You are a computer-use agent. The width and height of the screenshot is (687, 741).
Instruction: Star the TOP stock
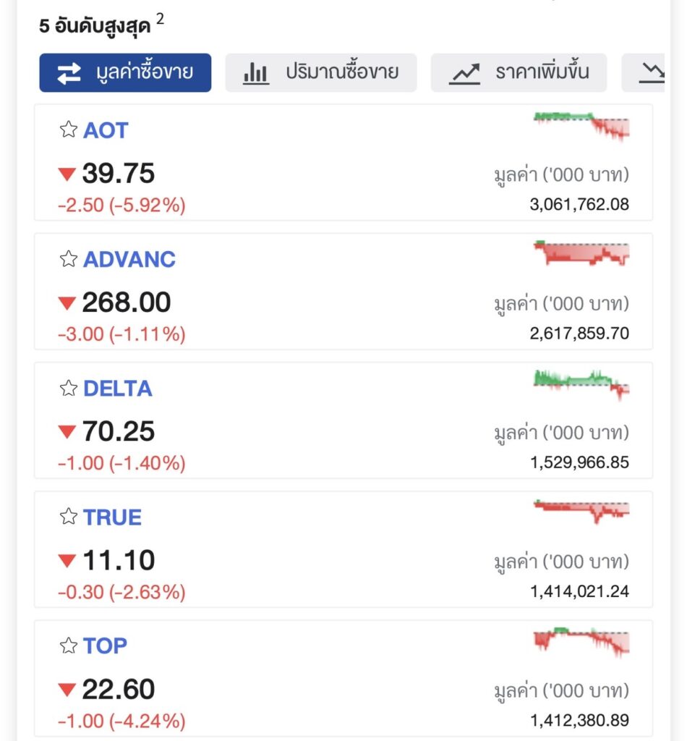(69, 645)
